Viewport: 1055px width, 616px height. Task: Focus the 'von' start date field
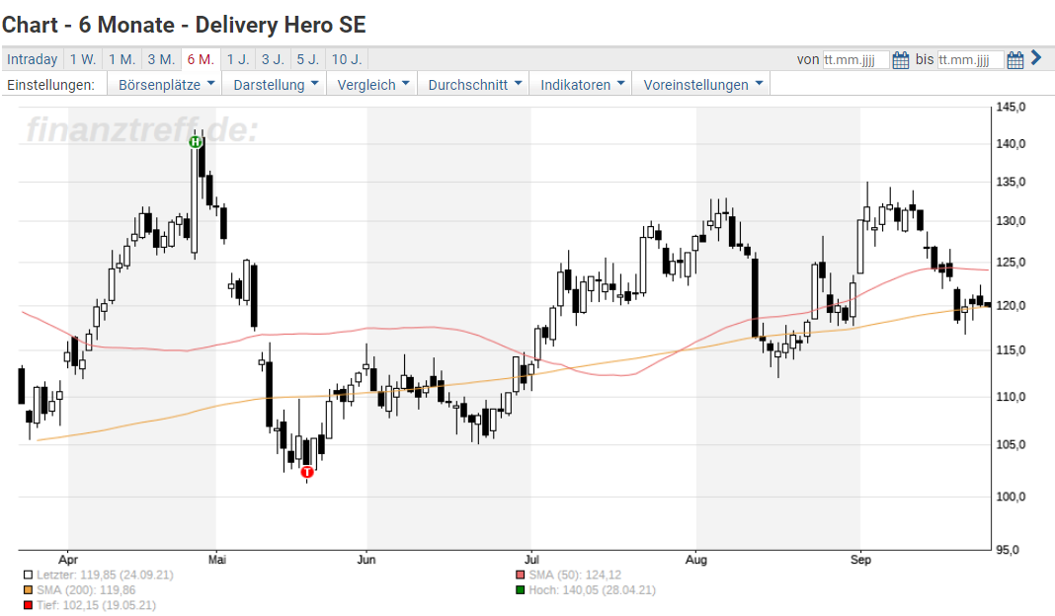[x=855, y=60]
